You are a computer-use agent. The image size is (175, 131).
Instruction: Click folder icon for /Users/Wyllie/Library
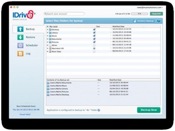48,89
